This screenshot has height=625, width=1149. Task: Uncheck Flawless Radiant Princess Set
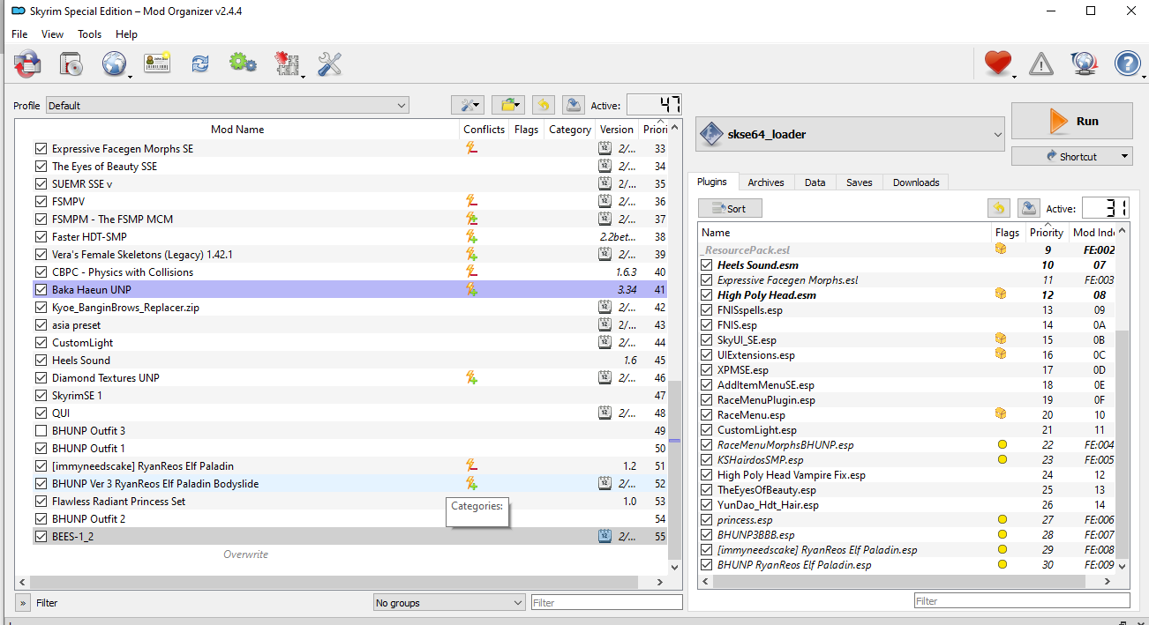coord(41,501)
